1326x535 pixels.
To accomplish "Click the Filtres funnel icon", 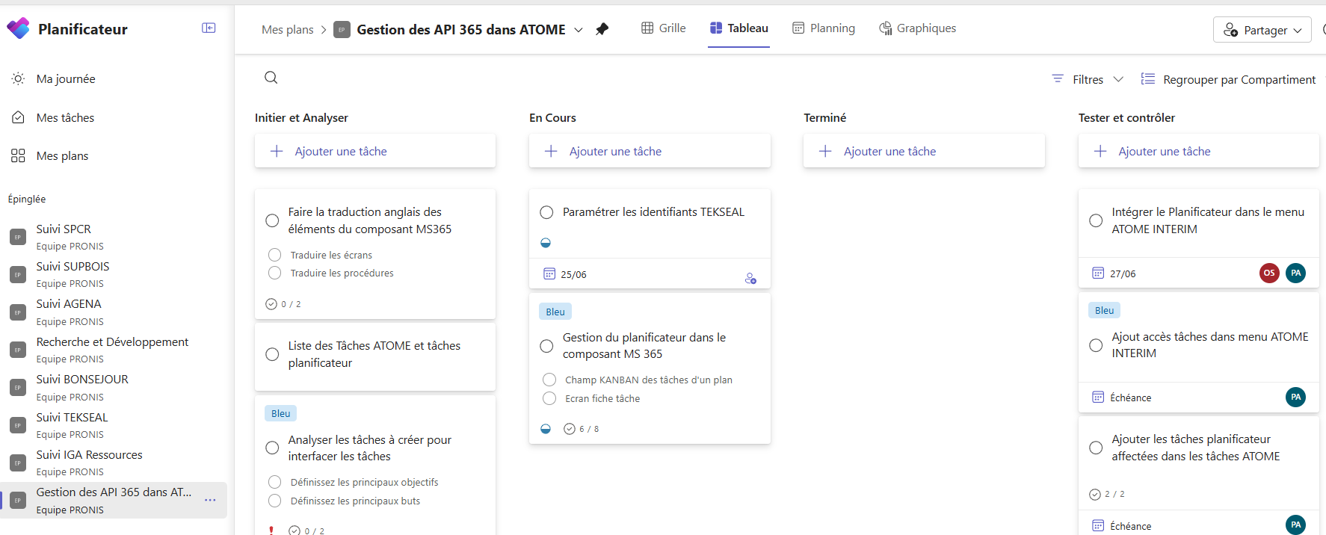I will 1058,78.
